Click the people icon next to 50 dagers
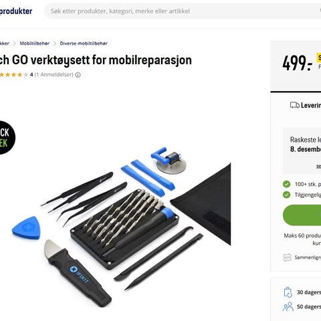 tap(288, 306)
